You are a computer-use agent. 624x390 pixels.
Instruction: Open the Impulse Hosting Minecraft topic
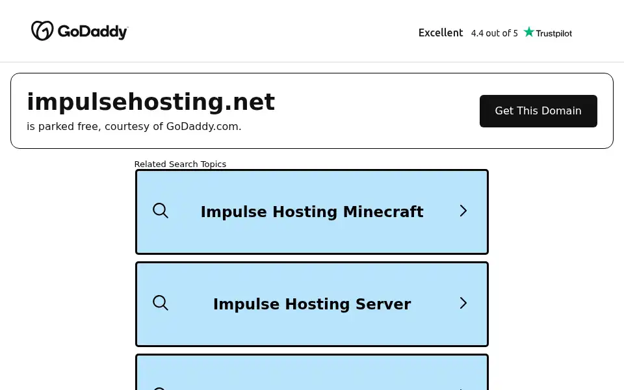pos(311,212)
